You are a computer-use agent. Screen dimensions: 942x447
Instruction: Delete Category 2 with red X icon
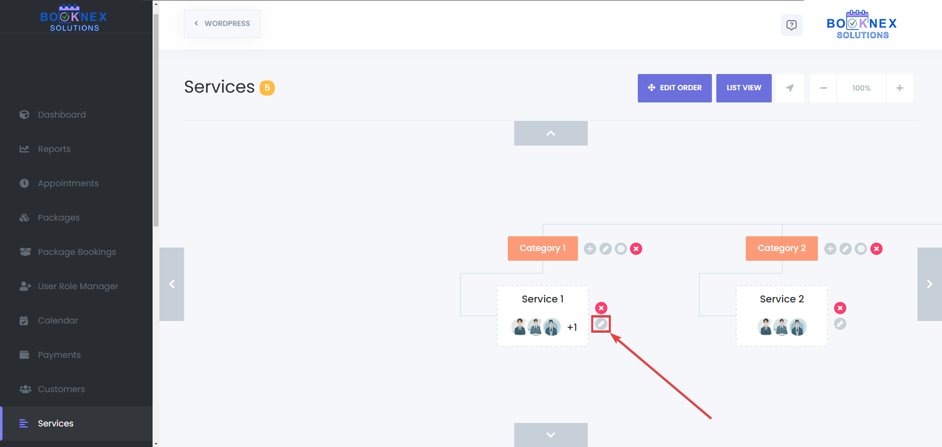[x=876, y=249]
